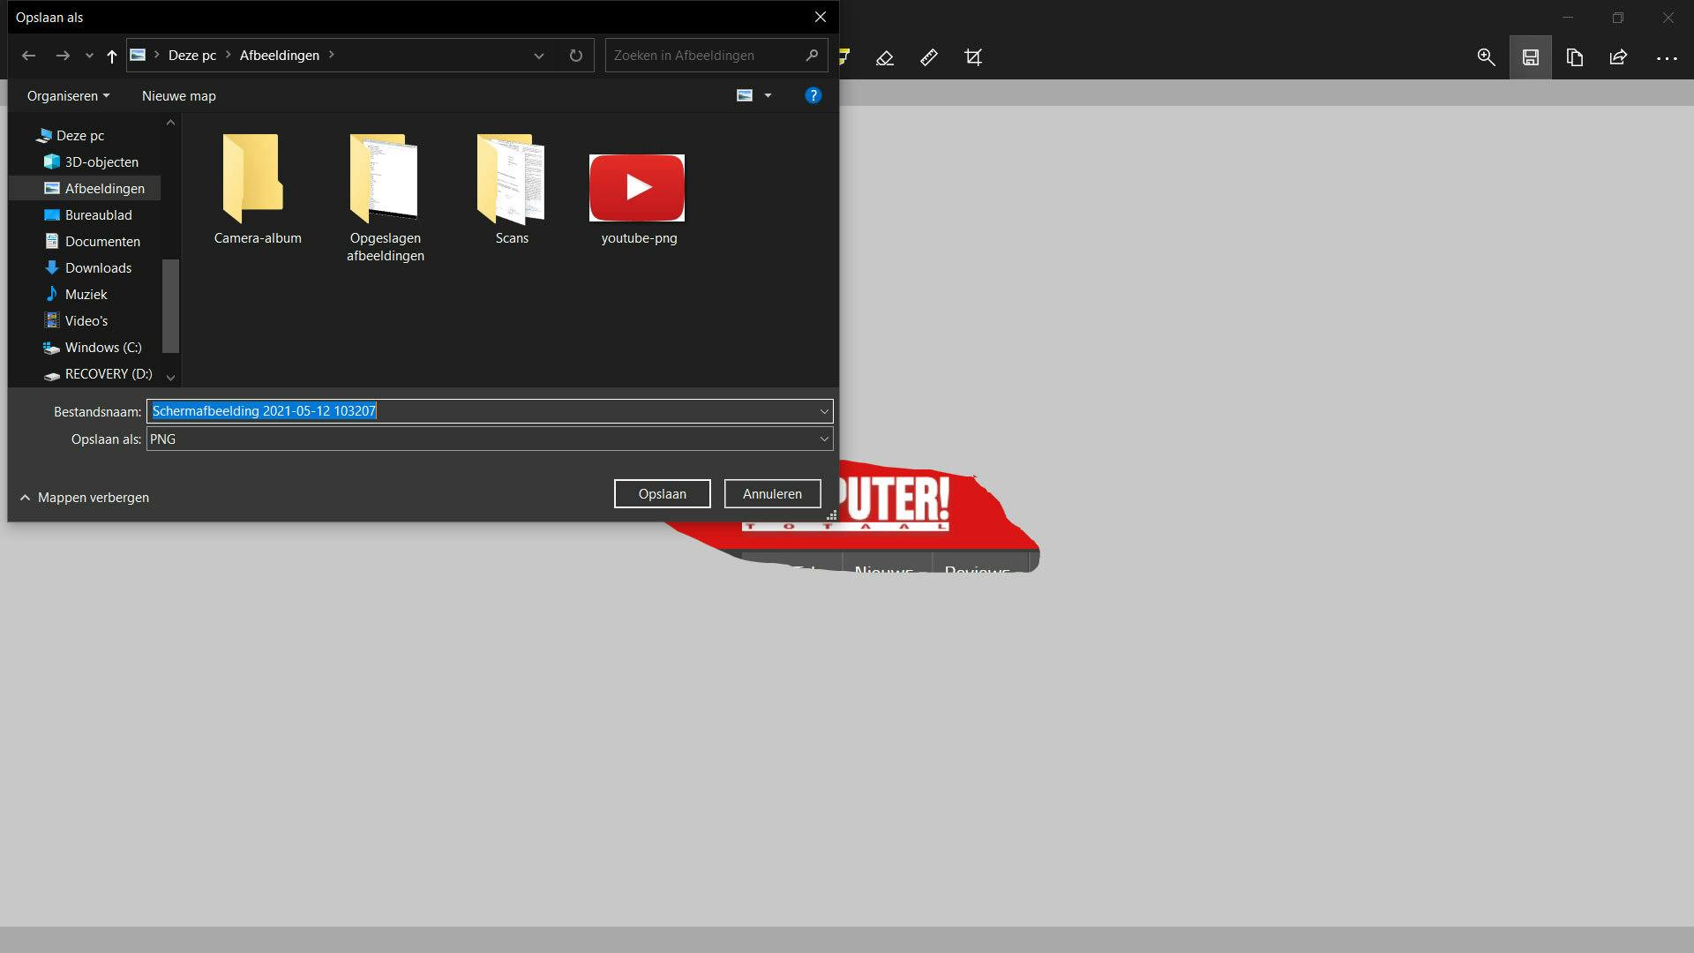This screenshot has height=953, width=1694.
Task: Click the Zoom magnifier icon
Action: (1486, 58)
